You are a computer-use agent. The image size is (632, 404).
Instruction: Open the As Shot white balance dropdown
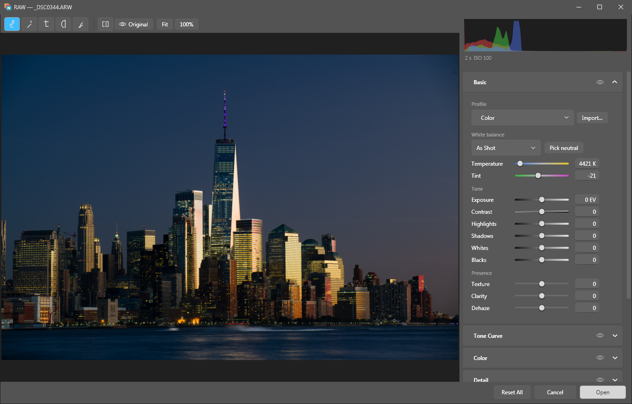pyautogui.click(x=506, y=148)
